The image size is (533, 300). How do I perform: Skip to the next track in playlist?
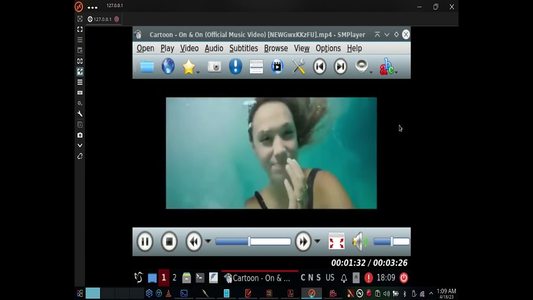click(x=340, y=67)
